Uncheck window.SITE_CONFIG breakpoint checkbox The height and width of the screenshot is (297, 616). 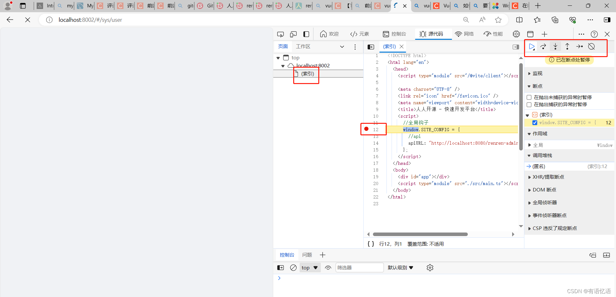pos(535,123)
